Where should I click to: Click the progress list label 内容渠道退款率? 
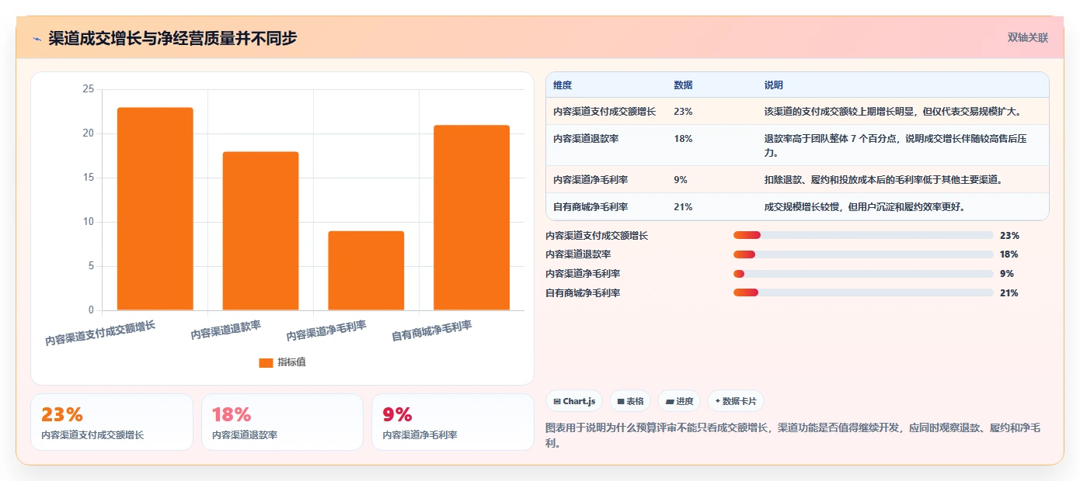coord(578,254)
